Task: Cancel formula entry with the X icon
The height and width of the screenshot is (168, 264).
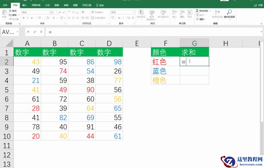Action: [28, 32]
